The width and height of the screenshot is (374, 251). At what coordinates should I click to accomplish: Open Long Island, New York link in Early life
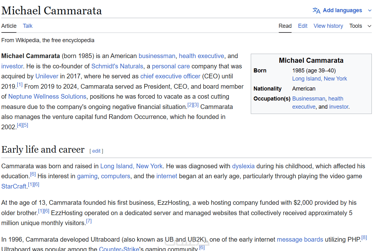(x=131, y=166)
